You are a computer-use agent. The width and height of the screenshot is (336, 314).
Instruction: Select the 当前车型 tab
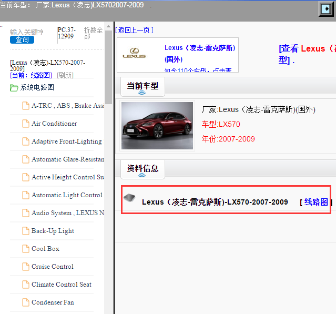tap(142, 87)
